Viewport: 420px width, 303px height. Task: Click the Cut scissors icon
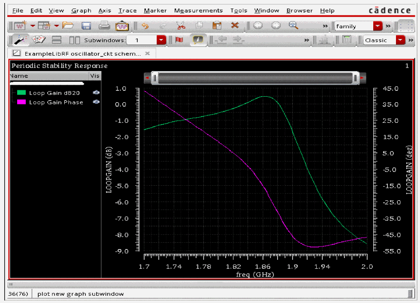click(x=181, y=26)
